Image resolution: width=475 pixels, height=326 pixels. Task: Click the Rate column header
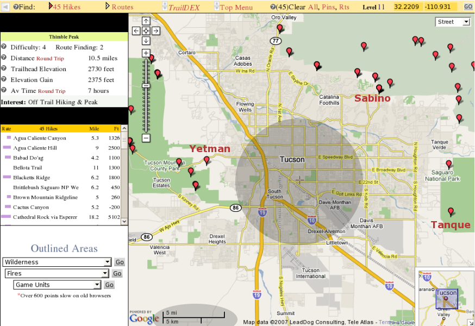click(x=7, y=129)
